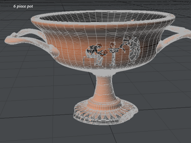
Task: Click the seated figure painted on the bowl
Action: tap(95, 55)
